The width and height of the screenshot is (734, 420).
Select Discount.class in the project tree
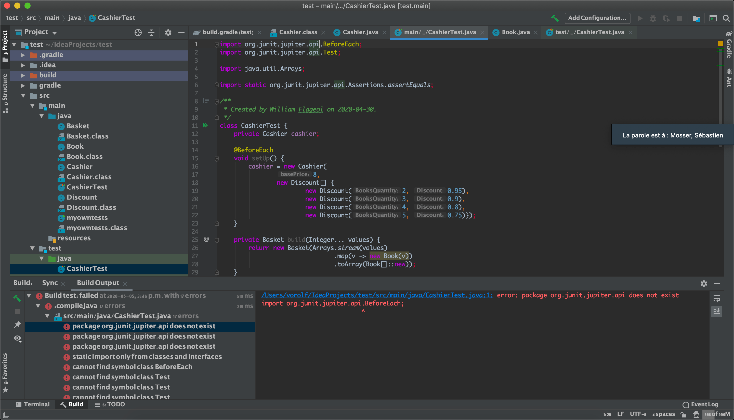point(91,207)
